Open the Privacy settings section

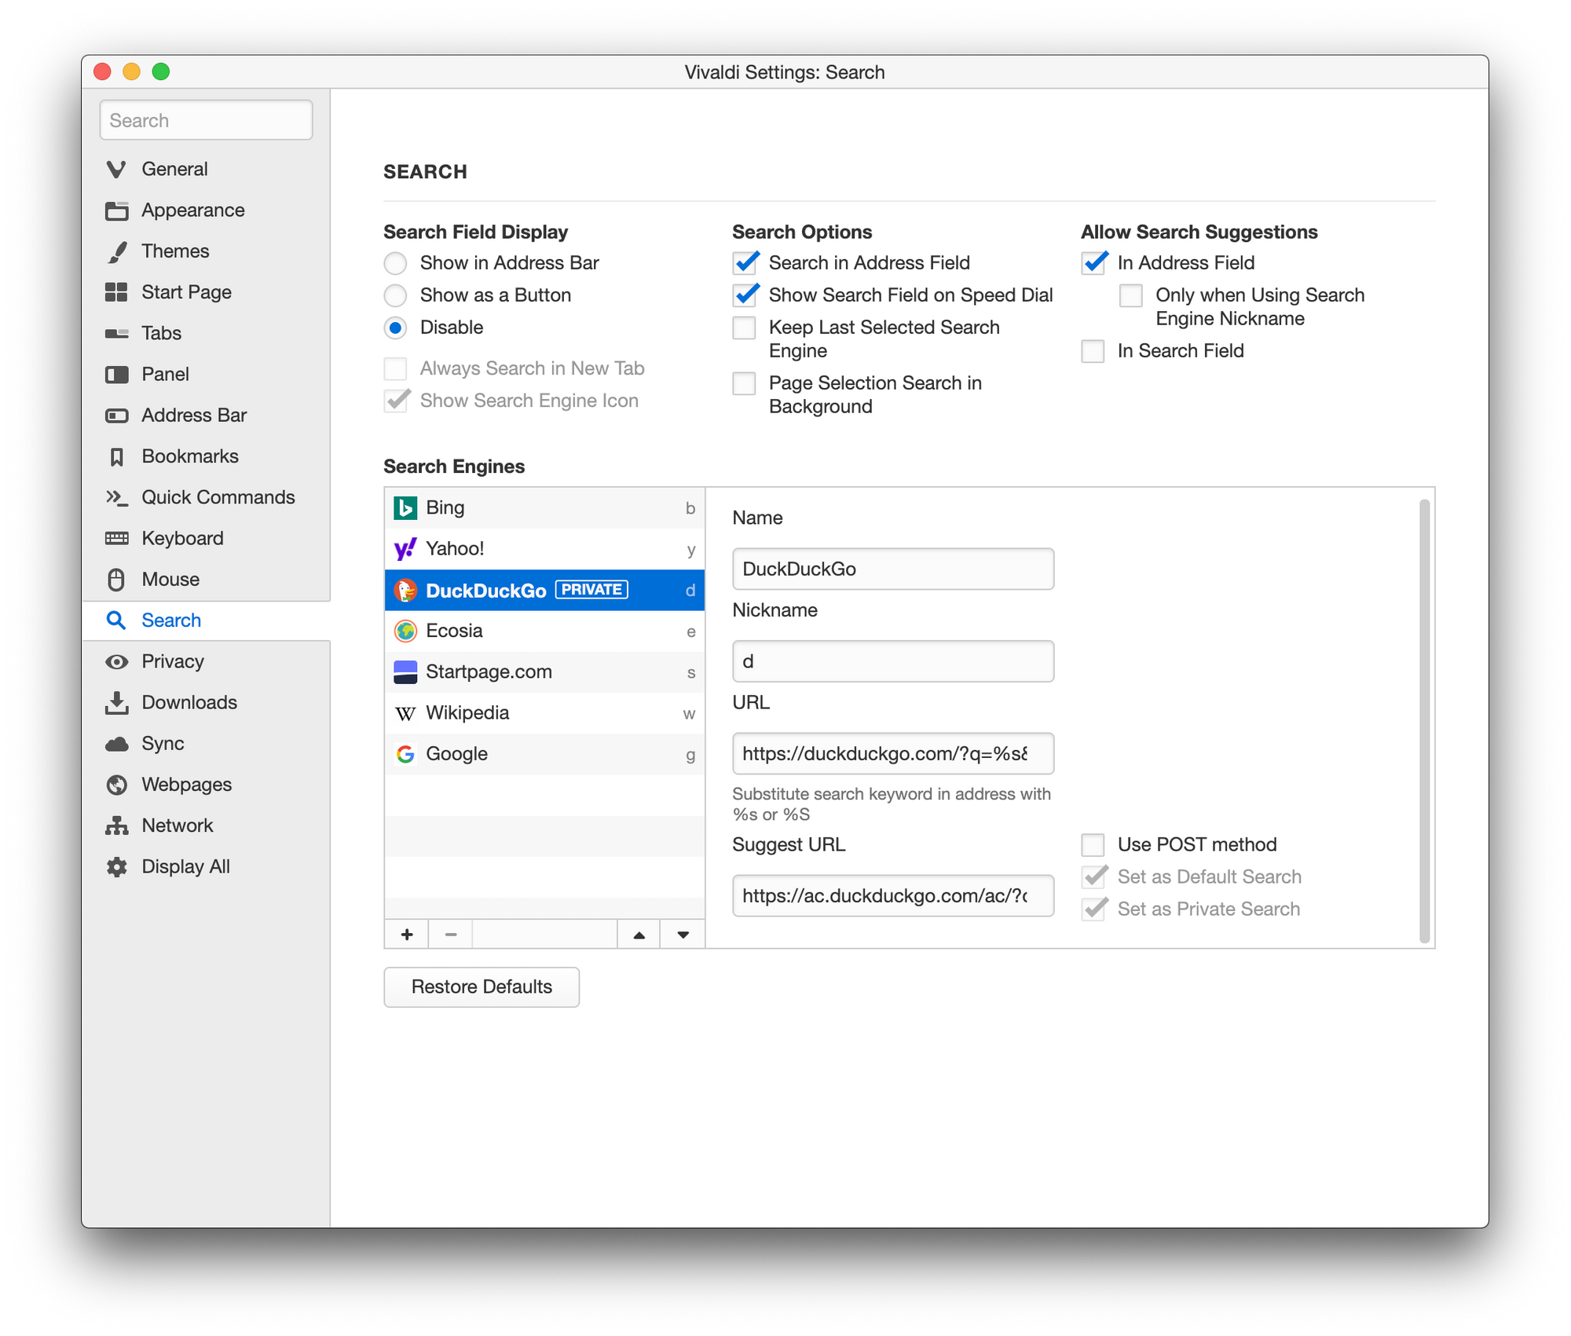click(x=173, y=661)
